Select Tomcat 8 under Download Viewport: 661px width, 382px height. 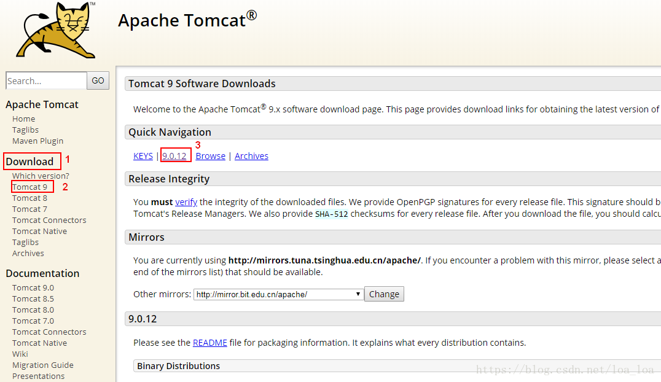point(29,198)
